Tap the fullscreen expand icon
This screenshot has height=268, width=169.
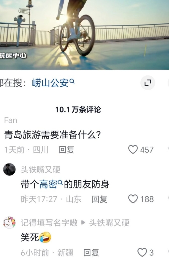pyautogui.click(x=148, y=83)
